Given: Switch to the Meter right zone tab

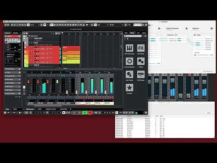Looking at the screenshot, I should click(x=144, y=33).
